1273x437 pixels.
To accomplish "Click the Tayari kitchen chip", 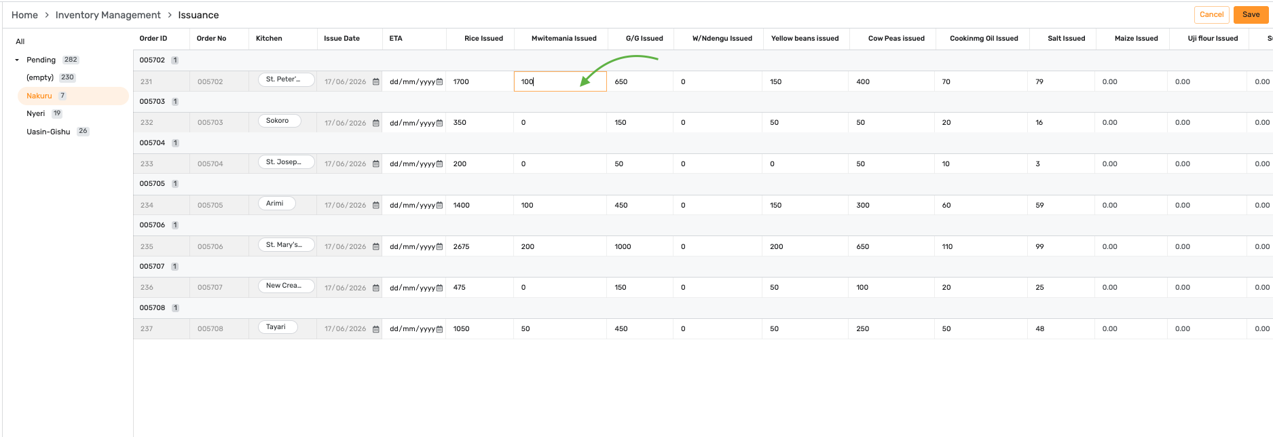I will pyautogui.click(x=278, y=327).
